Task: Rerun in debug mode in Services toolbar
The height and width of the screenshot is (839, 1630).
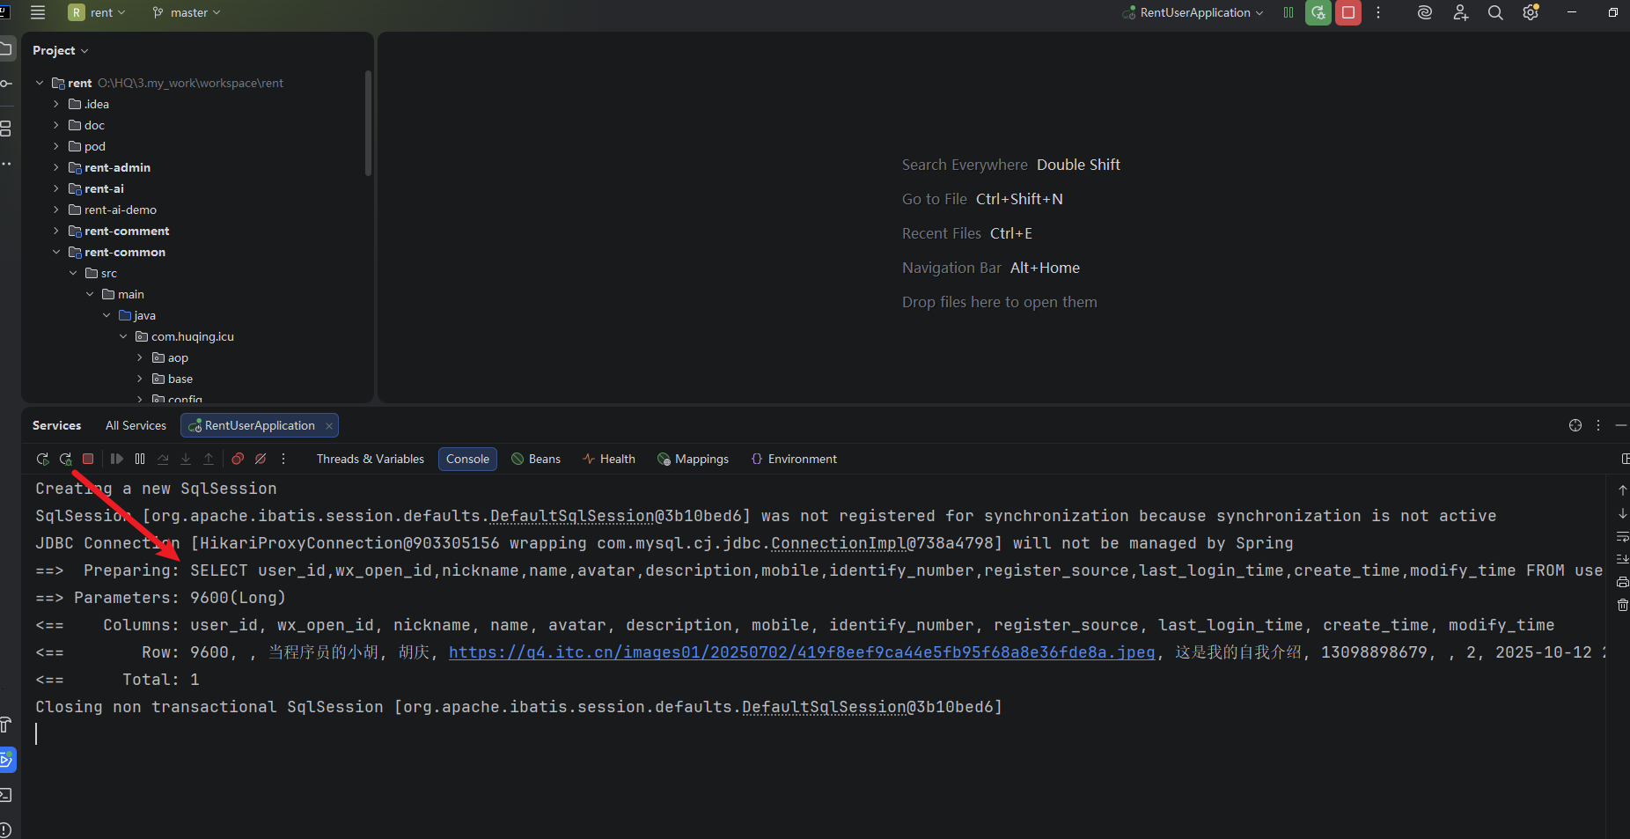Action: coord(65,459)
